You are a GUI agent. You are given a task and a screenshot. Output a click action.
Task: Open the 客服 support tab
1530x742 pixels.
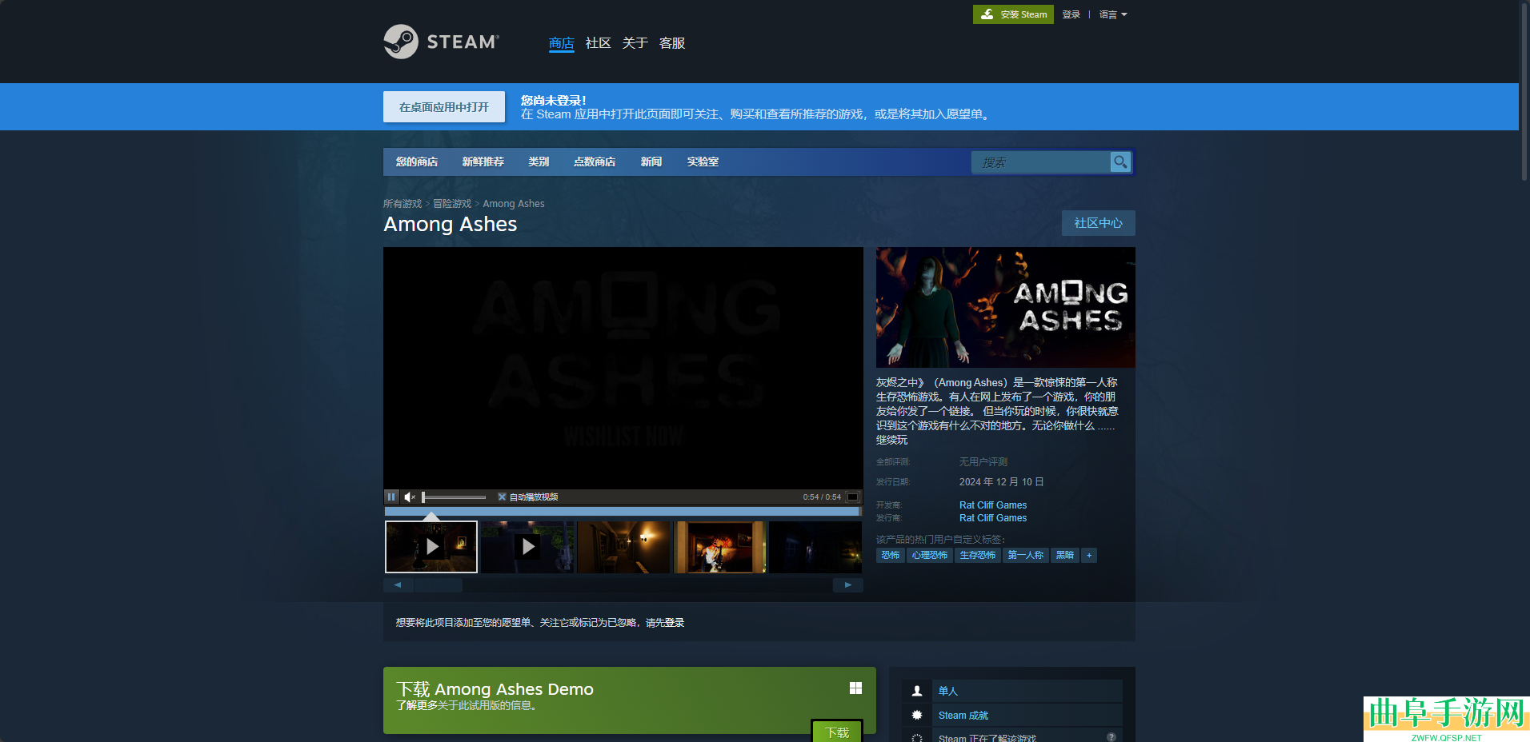point(672,43)
